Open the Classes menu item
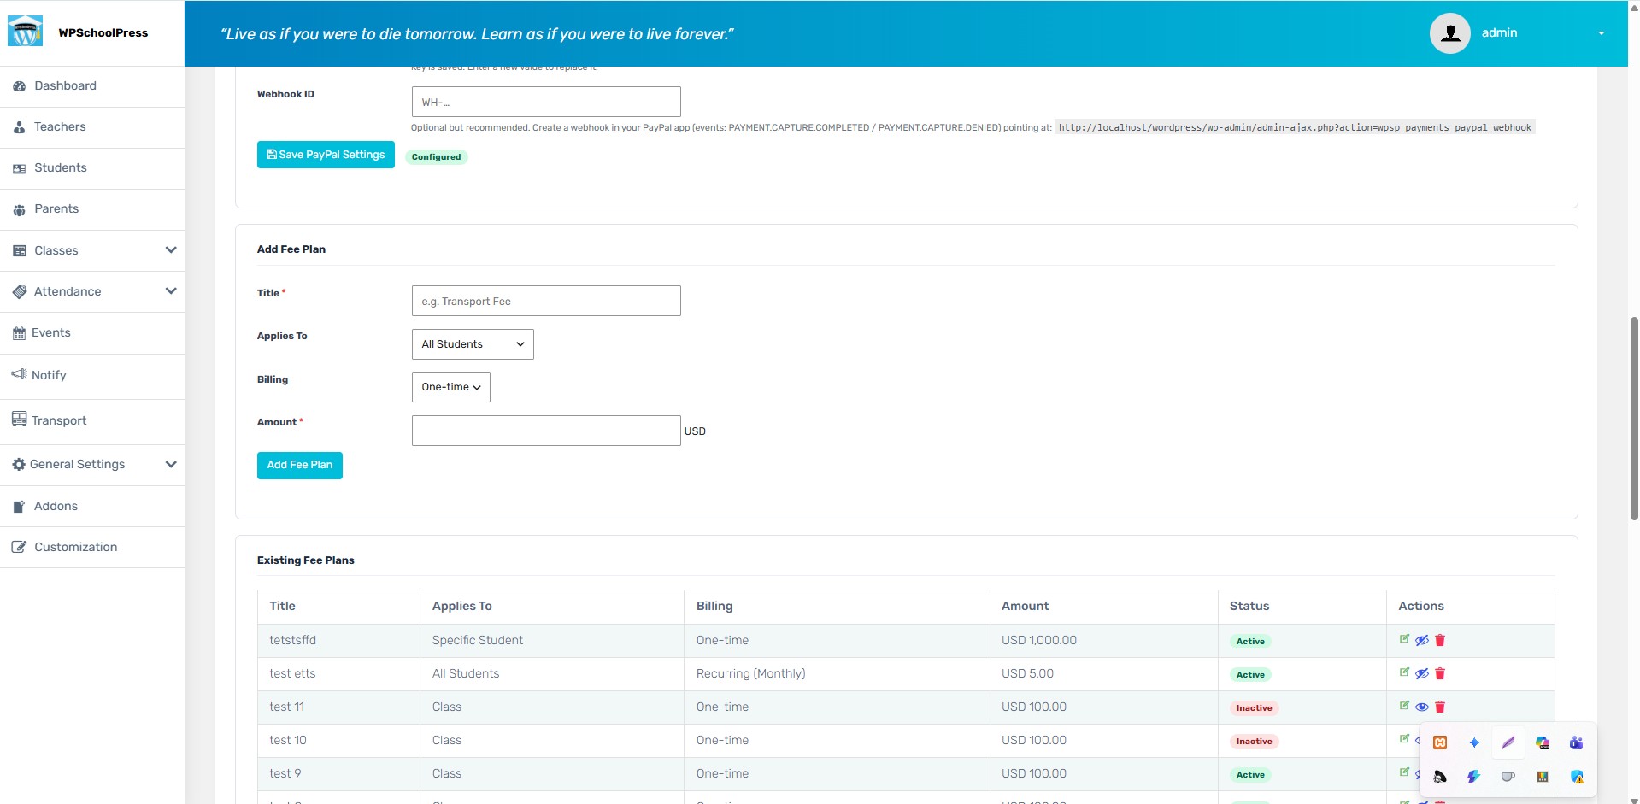 92,250
